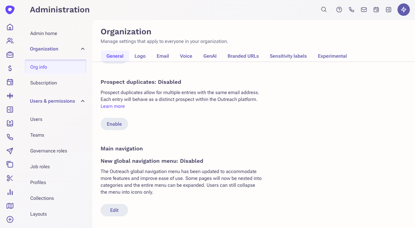Enable prospect duplicates

click(114, 124)
